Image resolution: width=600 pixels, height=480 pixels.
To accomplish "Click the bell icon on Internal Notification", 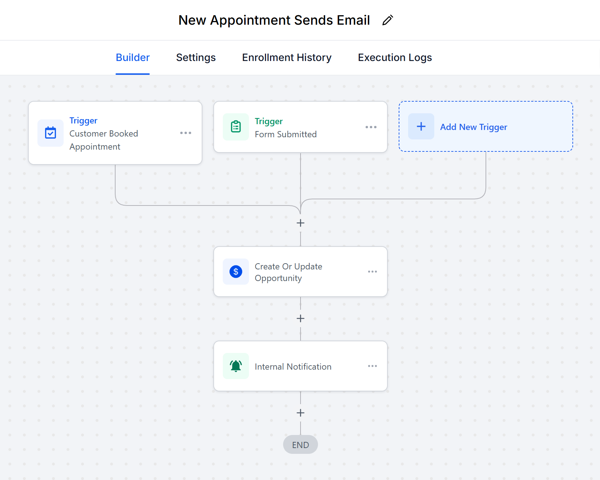I will point(236,366).
